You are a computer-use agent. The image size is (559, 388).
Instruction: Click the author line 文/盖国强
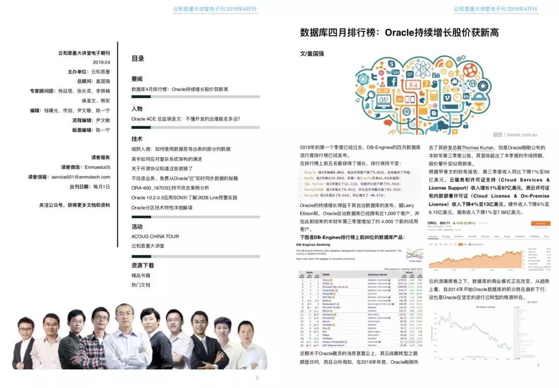pos(312,54)
